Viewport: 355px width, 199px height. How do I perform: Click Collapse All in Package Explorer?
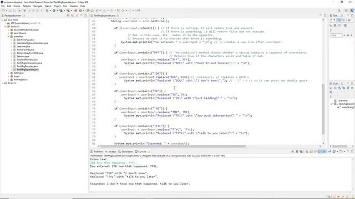(68, 15)
